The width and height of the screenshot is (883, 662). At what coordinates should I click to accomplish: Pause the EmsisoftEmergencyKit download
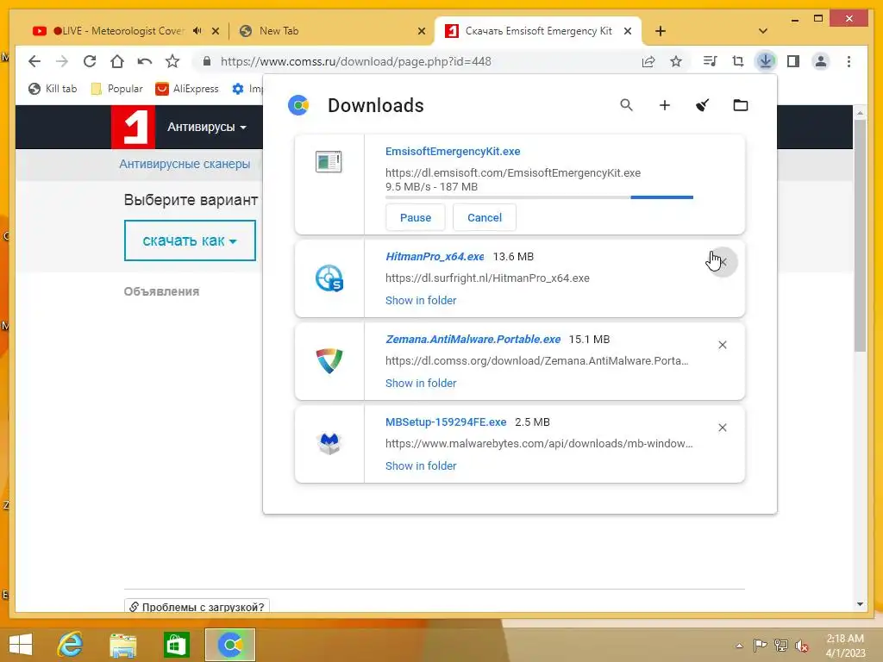coord(416,217)
